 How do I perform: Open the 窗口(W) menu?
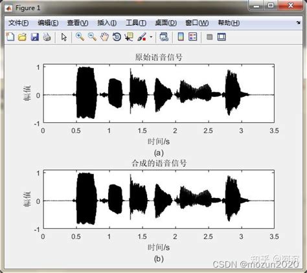pos(197,23)
